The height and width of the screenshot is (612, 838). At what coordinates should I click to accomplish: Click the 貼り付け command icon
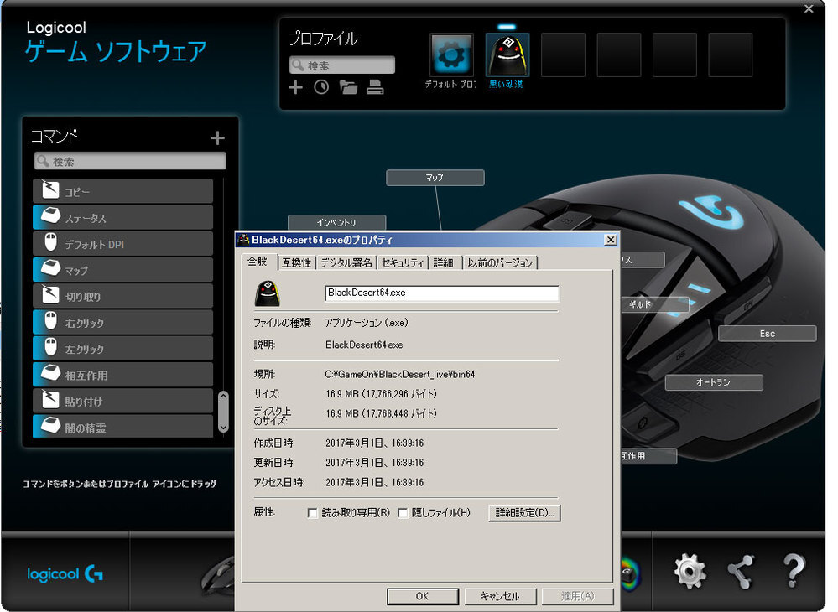[50, 399]
